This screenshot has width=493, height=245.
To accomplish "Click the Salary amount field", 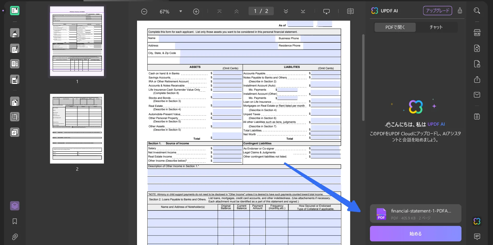I will point(227,148).
